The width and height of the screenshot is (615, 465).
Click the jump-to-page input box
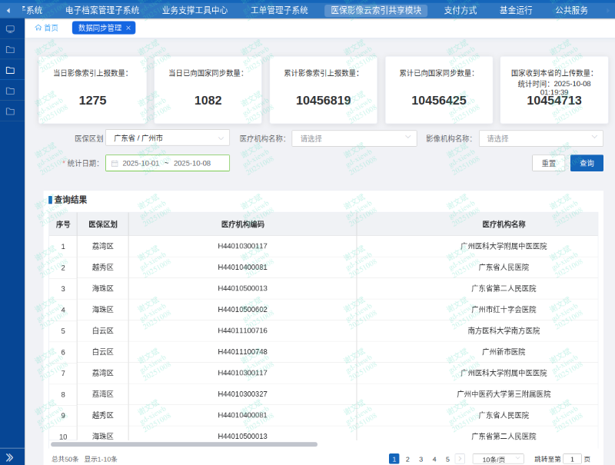[572, 458]
